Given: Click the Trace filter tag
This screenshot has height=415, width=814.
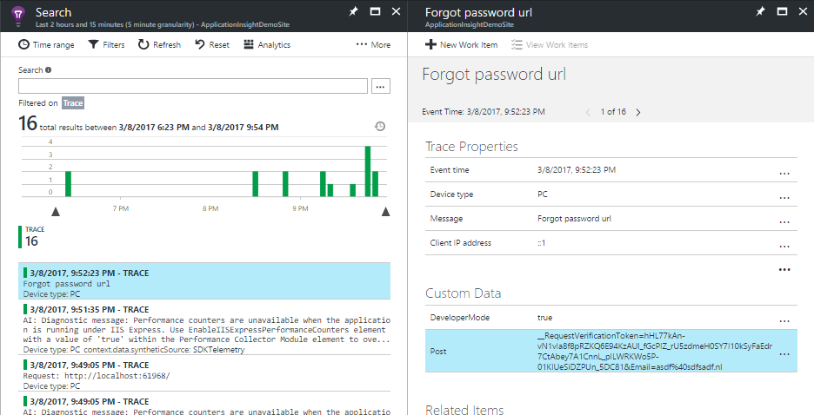Looking at the screenshot, I should [73, 103].
